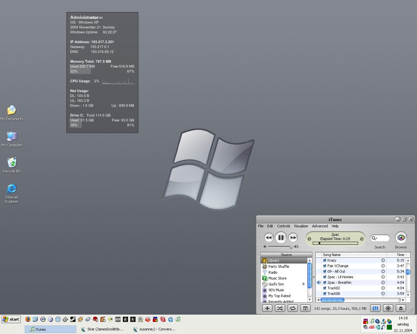Launch Windows Media Player from quick launch

click(x=43, y=319)
